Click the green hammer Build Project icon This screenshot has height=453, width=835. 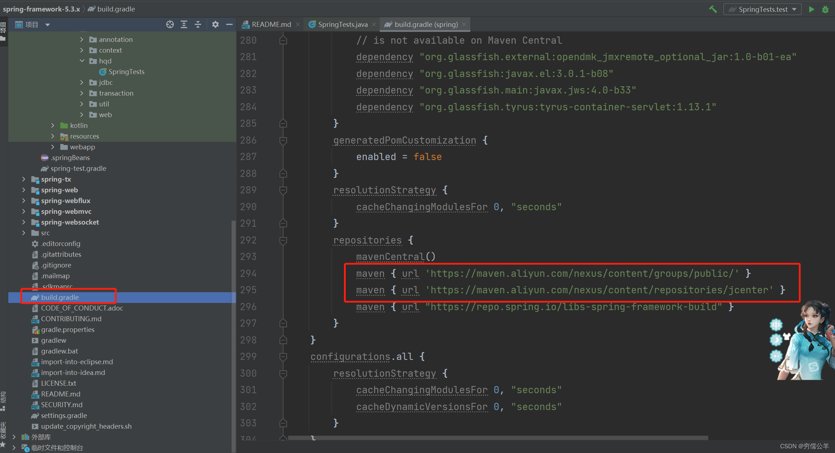click(713, 9)
